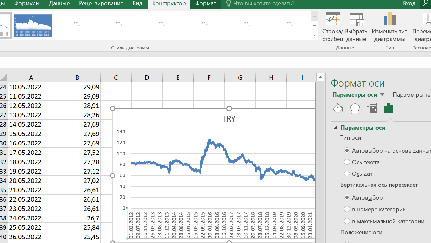Open the Выбрать данные dialog icon
This screenshot has width=431, height=243.
[357, 19]
